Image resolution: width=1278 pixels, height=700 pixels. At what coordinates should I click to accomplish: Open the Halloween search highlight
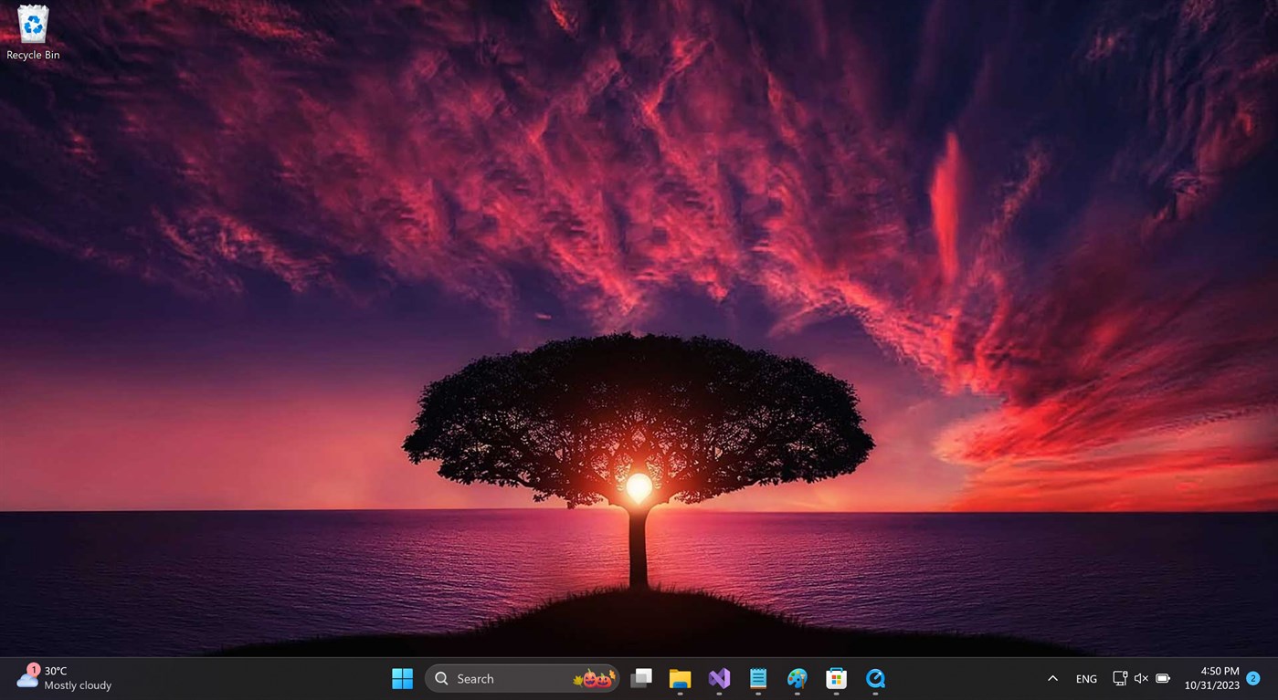(592, 678)
